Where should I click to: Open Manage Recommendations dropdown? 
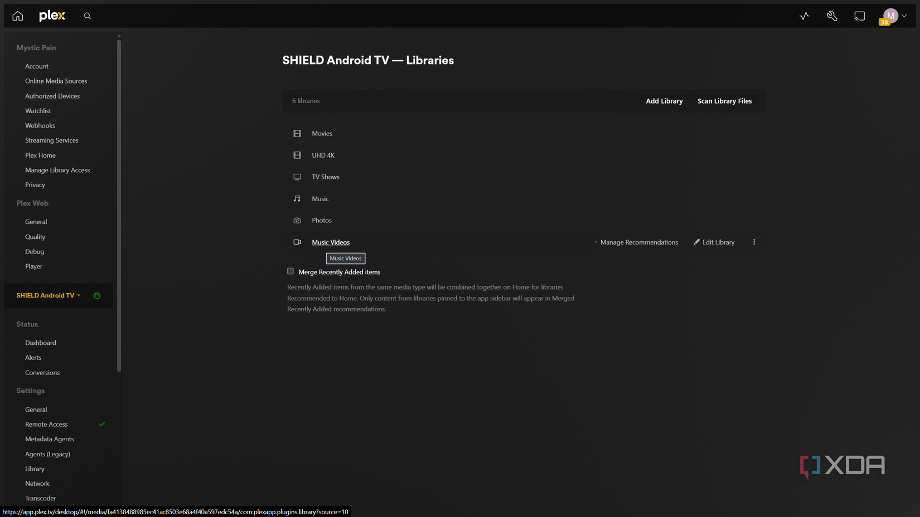click(636, 242)
